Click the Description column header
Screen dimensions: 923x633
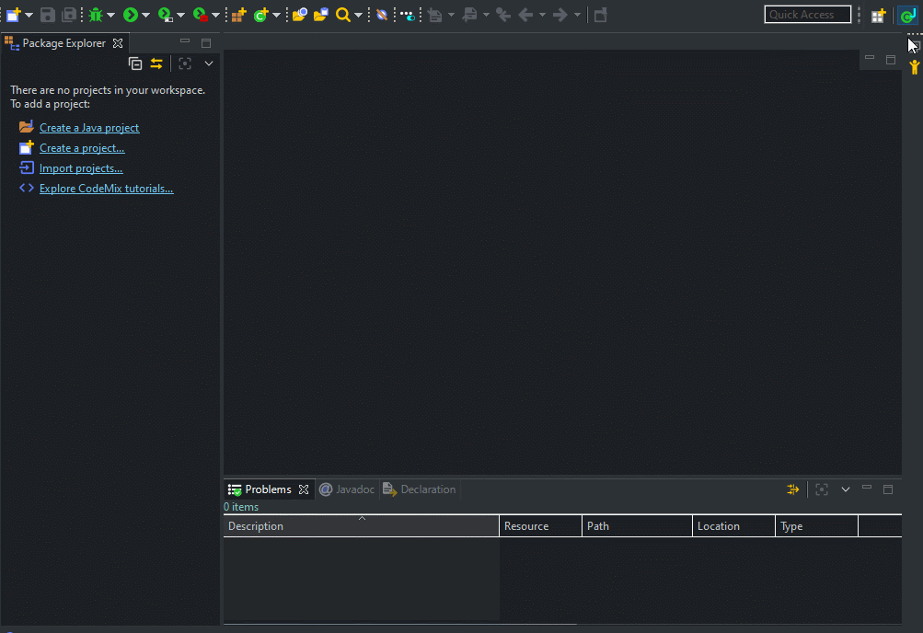[x=256, y=526]
